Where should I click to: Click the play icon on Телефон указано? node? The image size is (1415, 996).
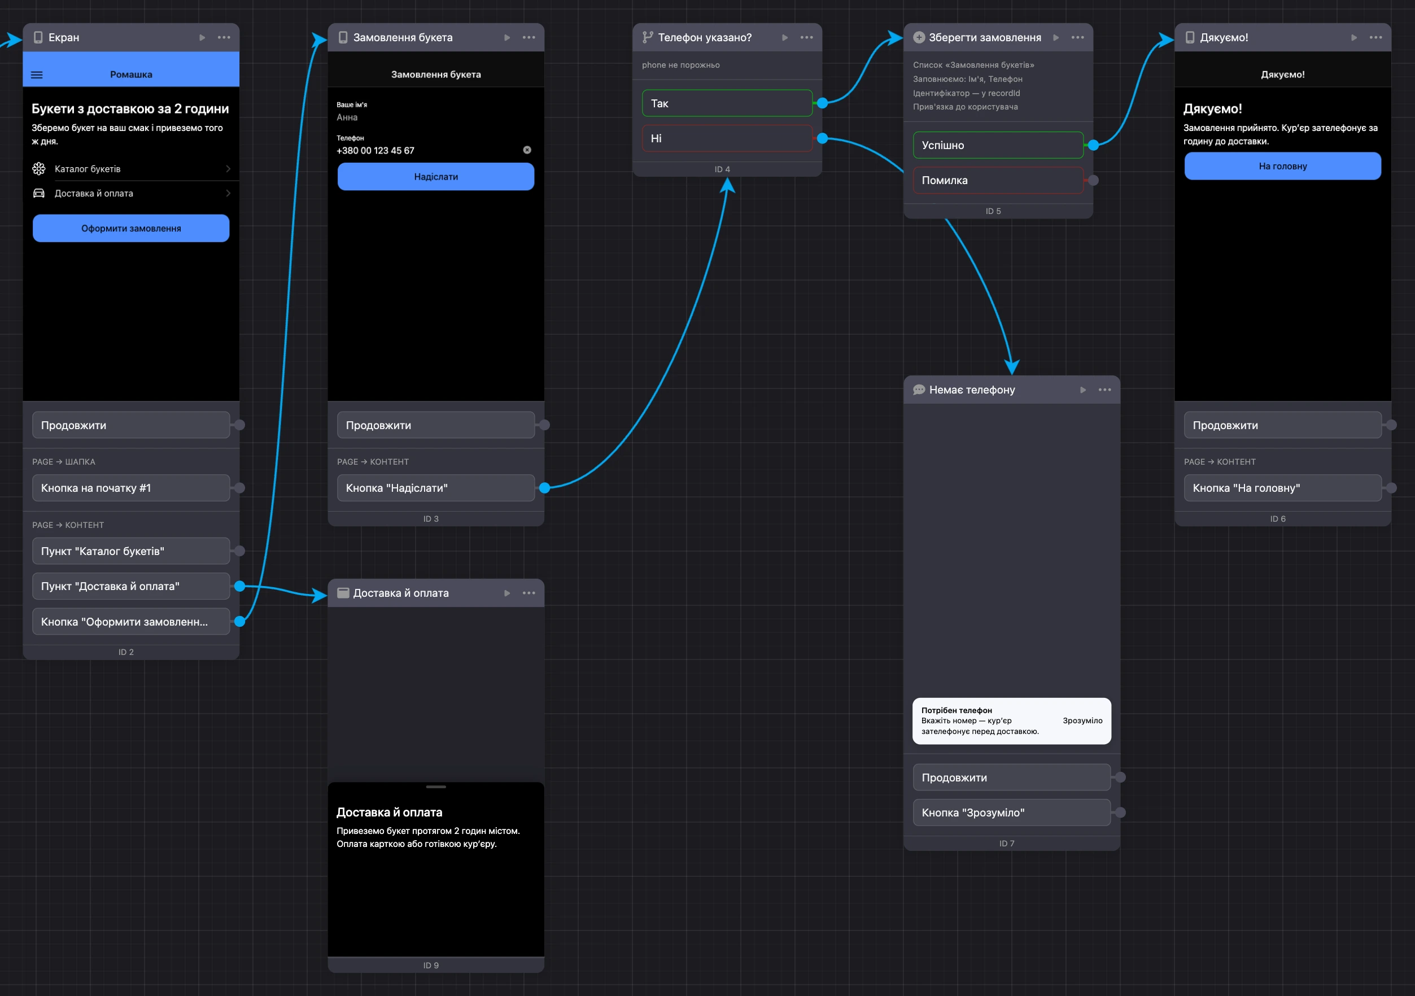784,38
